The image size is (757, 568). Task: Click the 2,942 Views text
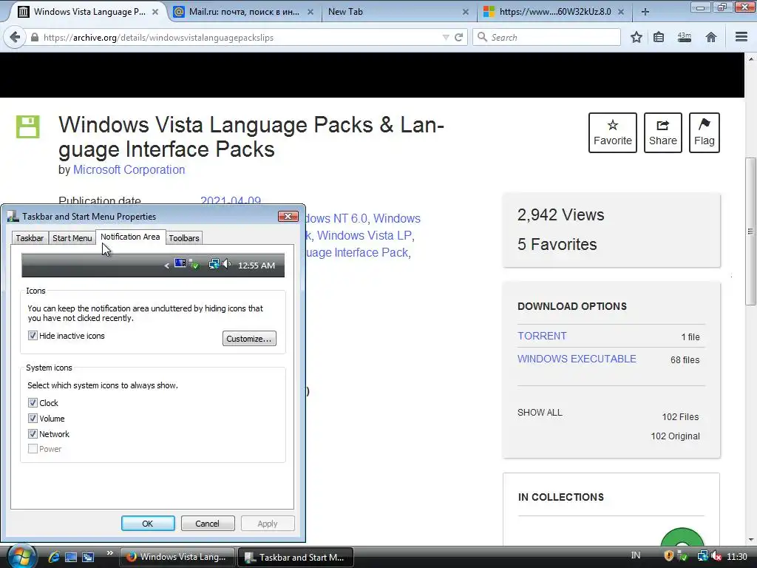(560, 214)
